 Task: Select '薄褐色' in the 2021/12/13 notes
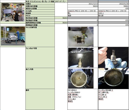tap(70, 101)
